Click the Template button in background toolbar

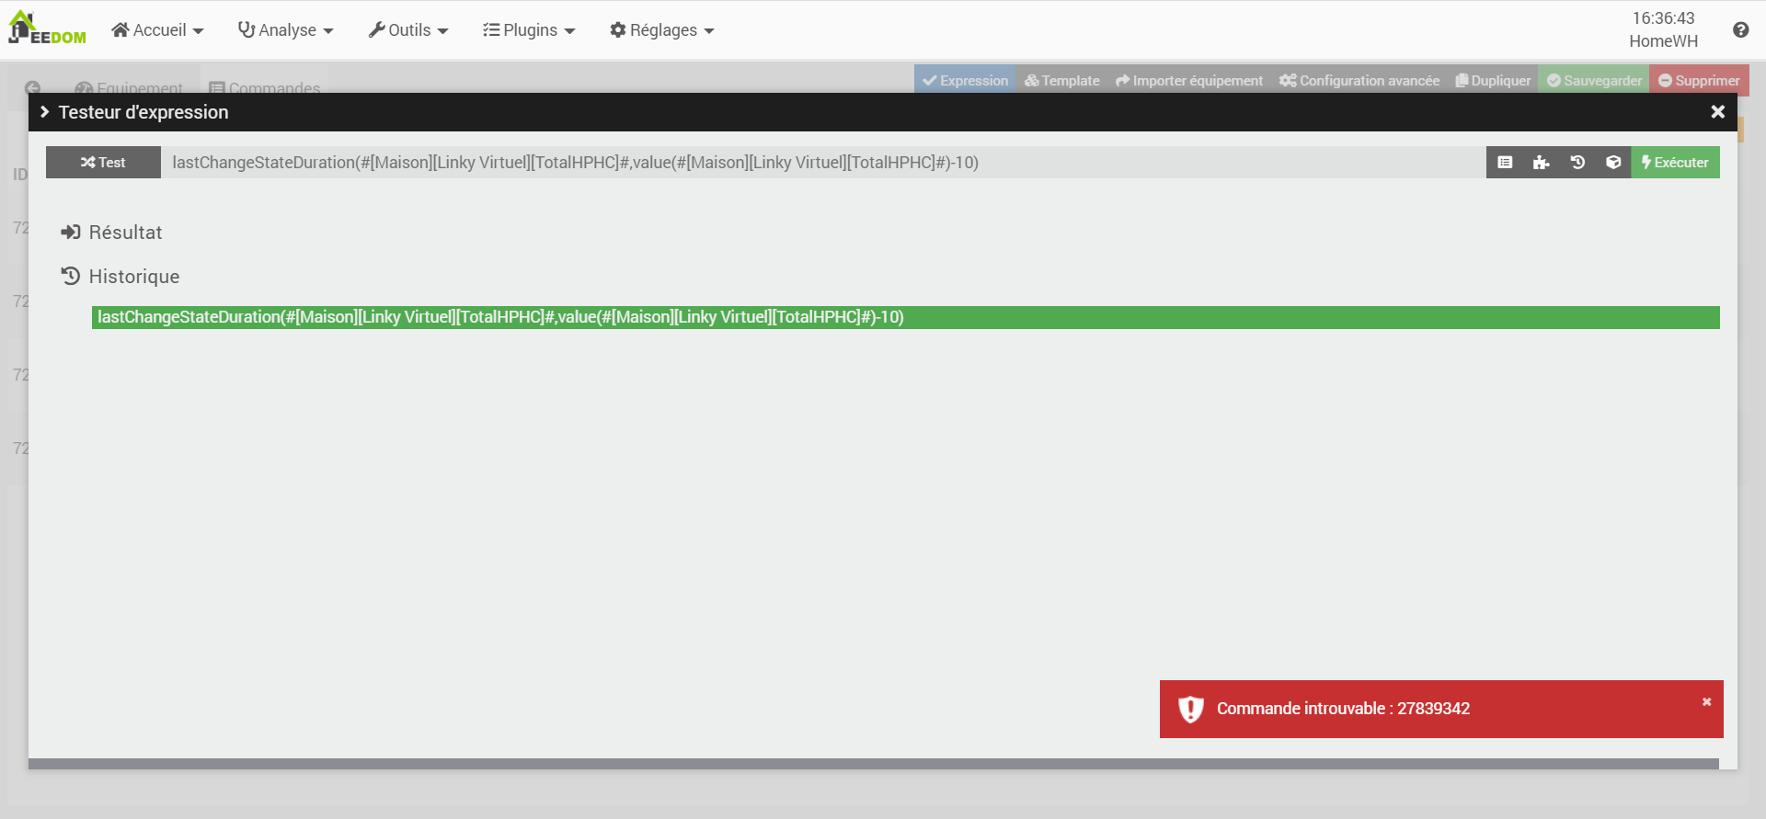click(x=1062, y=81)
